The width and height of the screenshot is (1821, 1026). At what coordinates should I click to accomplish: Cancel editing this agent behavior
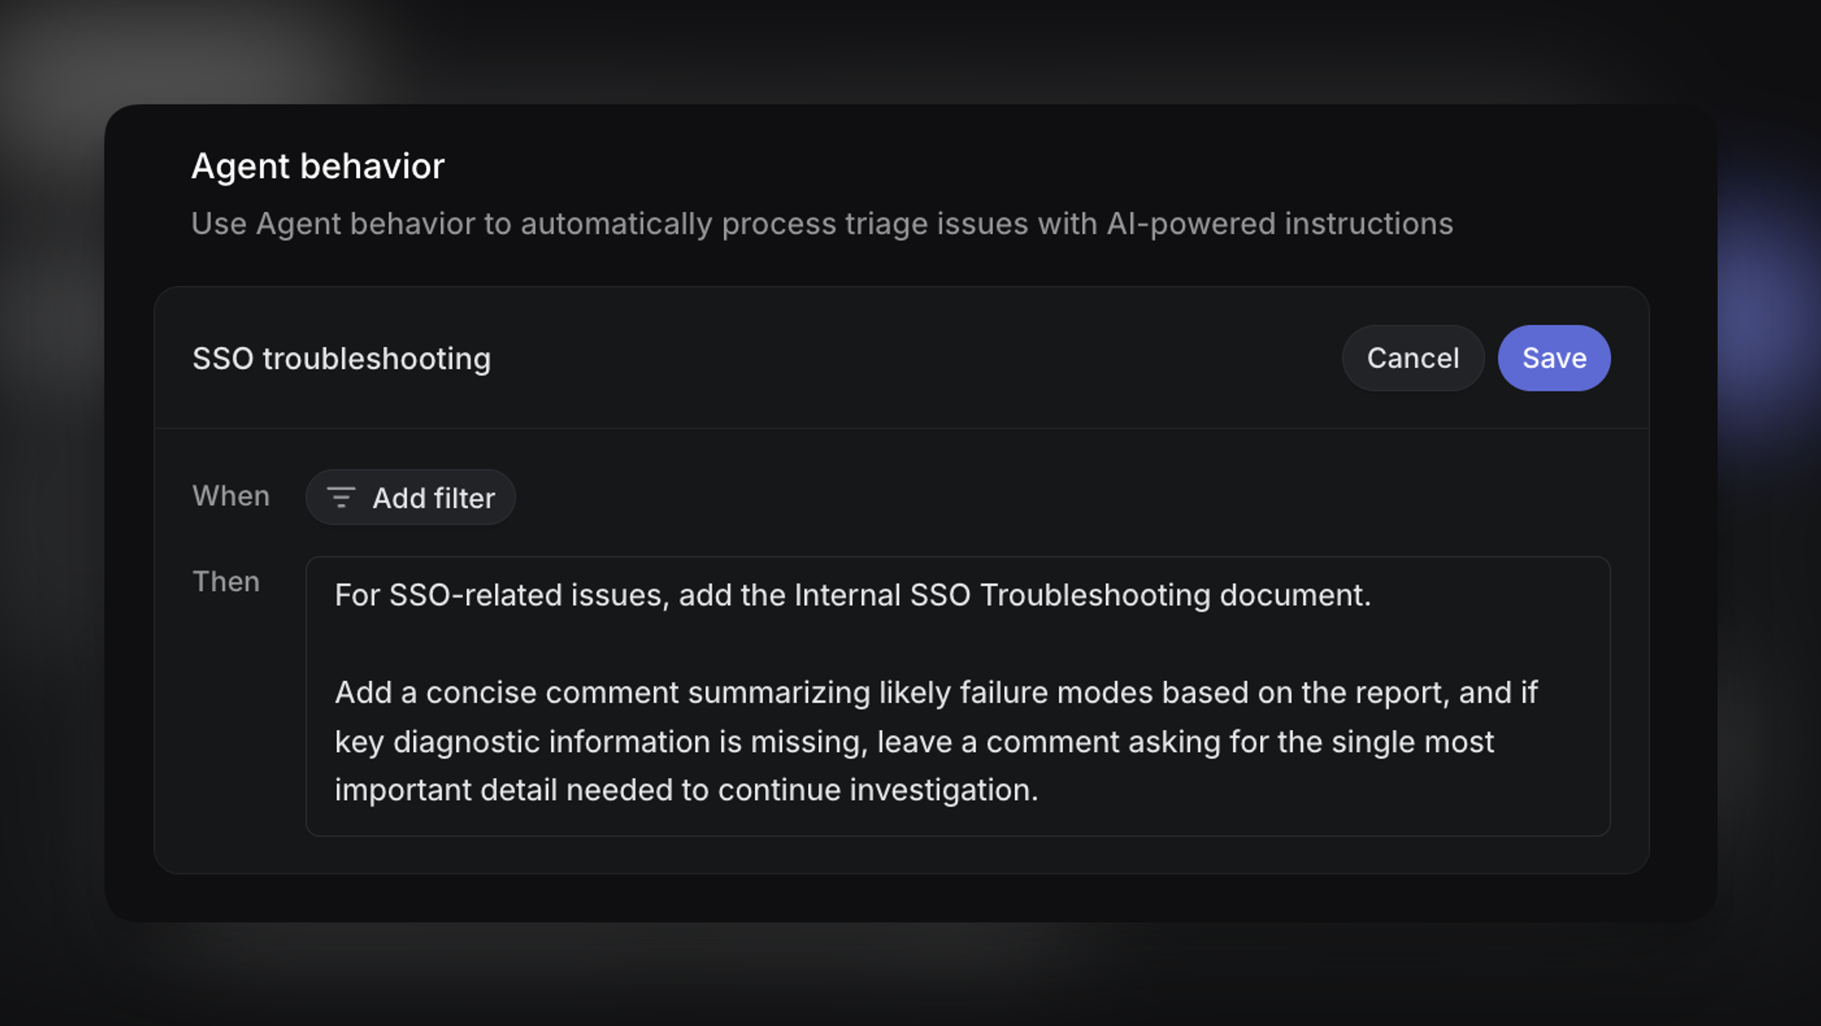coord(1412,358)
